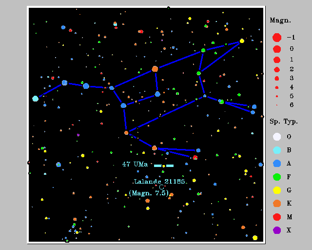Click the "47 UMa" label

[x=135, y=165]
